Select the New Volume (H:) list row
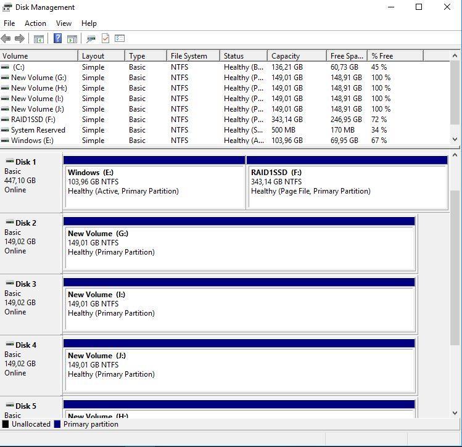 (225, 88)
